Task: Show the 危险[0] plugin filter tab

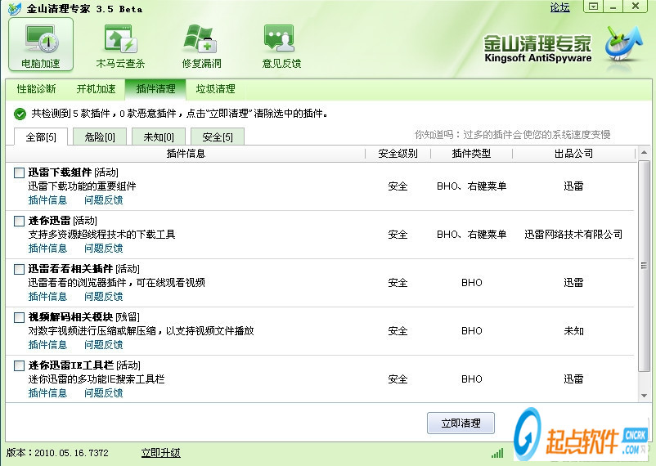Action: tap(100, 137)
